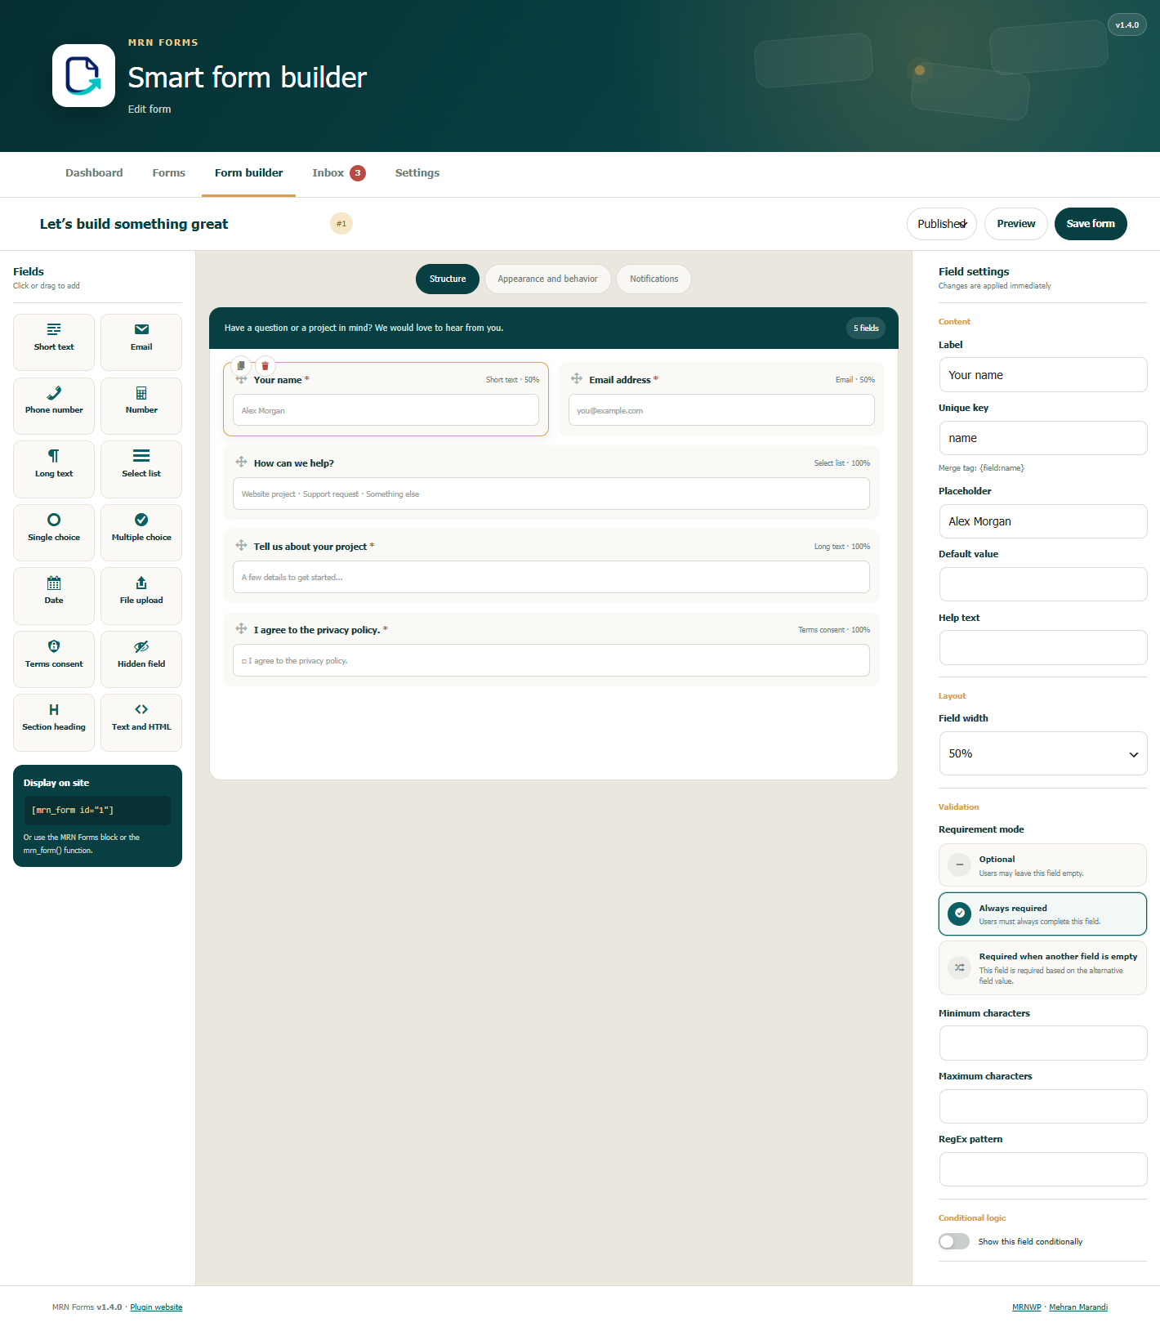
Task: Select the Optional requirement mode
Action: [1042, 865]
